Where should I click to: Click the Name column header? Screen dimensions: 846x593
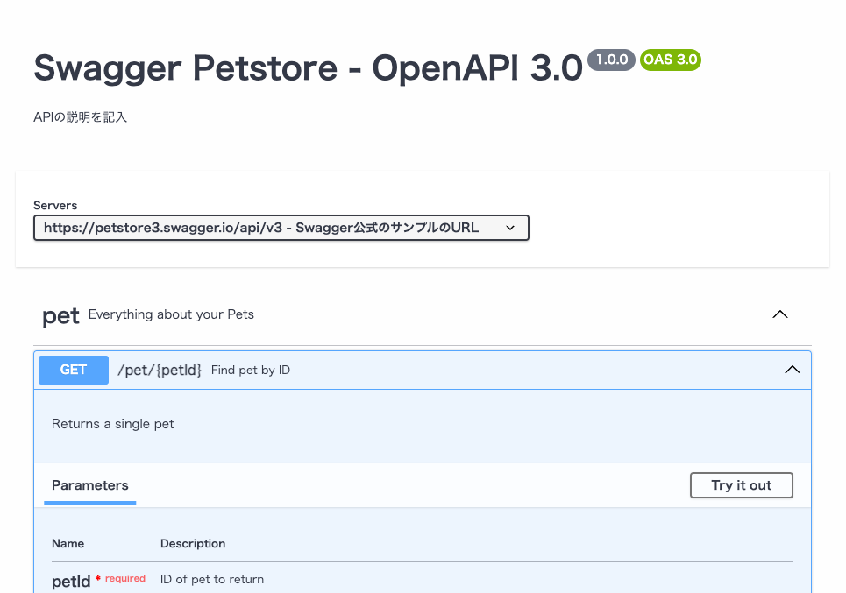pos(68,544)
